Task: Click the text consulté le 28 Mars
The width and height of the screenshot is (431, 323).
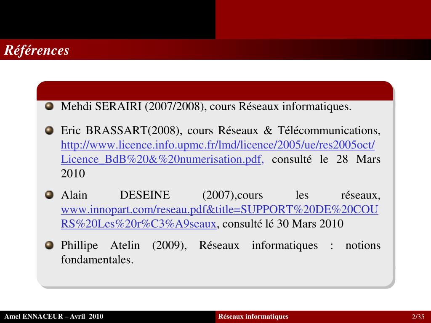Action: (x=326, y=159)
